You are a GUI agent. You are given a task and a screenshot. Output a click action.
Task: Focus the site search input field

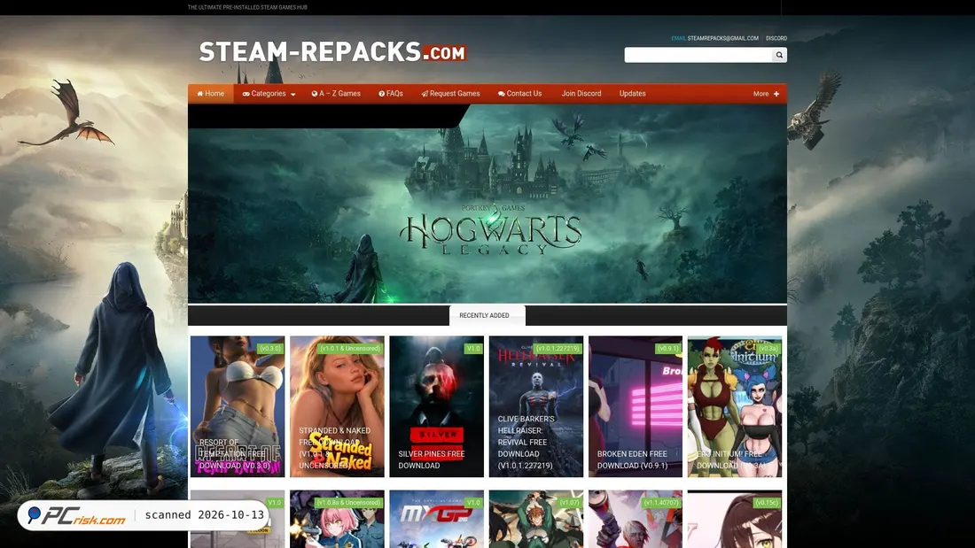tap(698, 55)
